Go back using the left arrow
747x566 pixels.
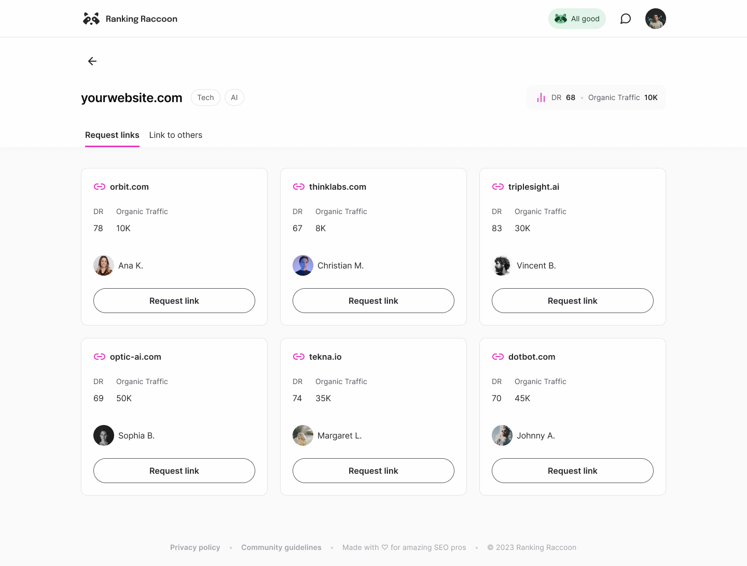point(92,61)
